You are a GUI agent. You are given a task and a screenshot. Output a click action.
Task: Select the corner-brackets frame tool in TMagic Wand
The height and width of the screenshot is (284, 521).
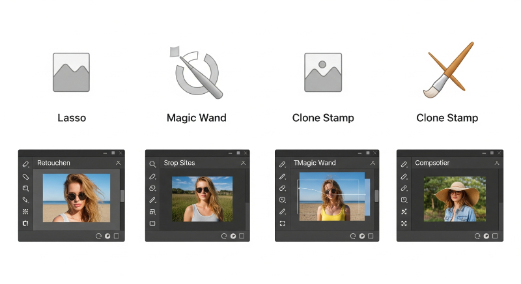[283, 223]
